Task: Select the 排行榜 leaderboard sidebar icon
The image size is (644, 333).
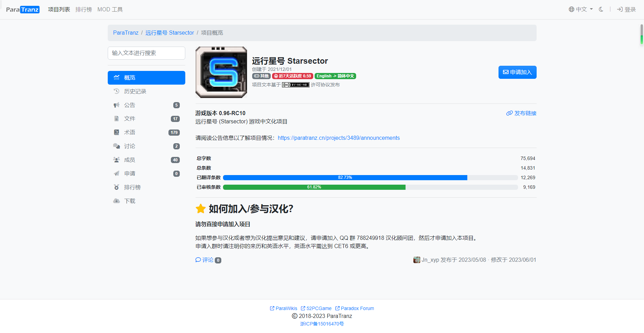Action: pyautogui.click(x=117, y=187)
